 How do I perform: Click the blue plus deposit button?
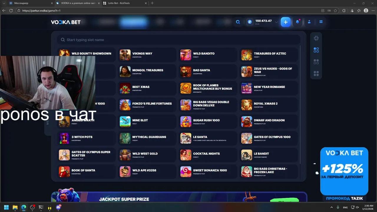[x=285, y=22]
